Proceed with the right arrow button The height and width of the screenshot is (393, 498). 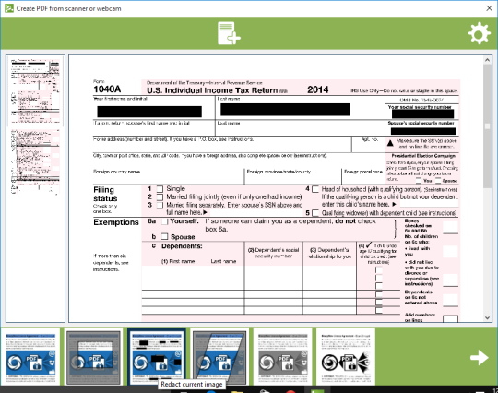(480, 358)
